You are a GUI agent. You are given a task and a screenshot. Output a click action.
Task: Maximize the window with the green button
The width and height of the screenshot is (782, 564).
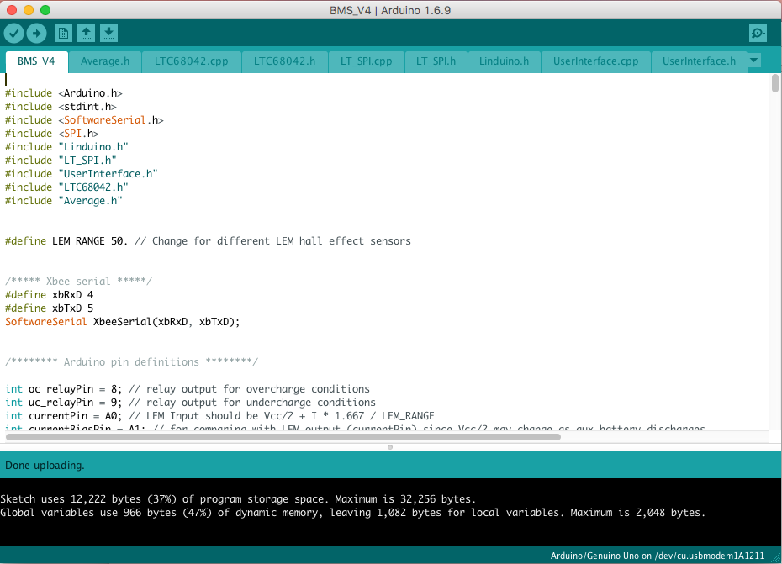point(45,10)
